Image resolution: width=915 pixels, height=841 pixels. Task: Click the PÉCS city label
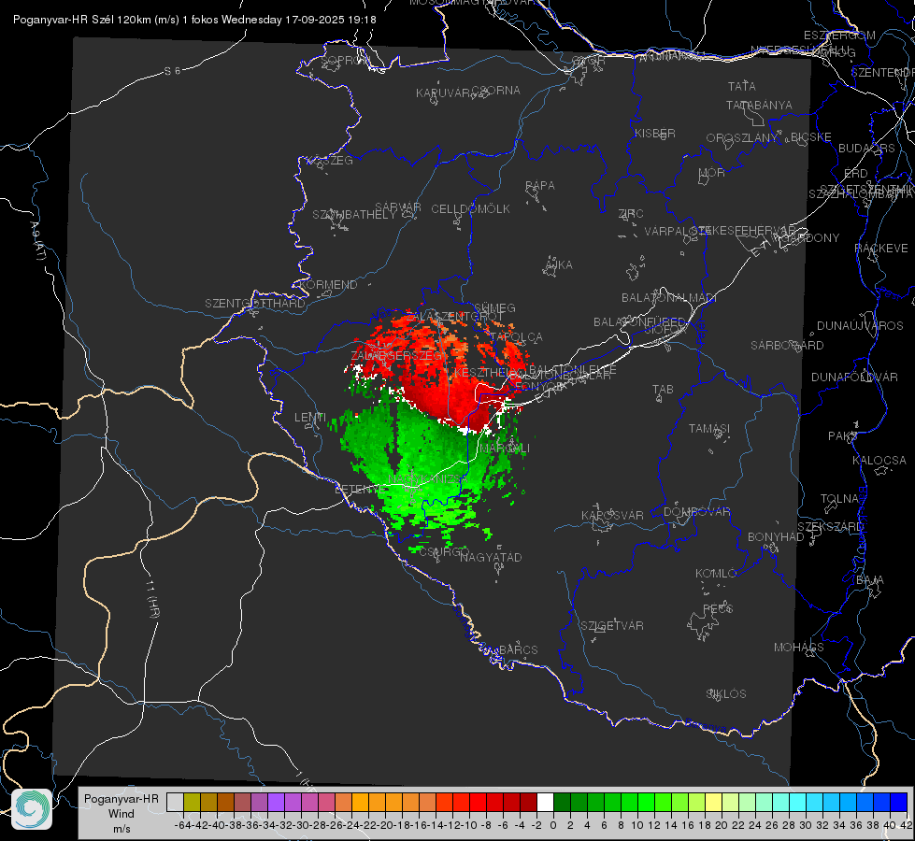point(717,608)
